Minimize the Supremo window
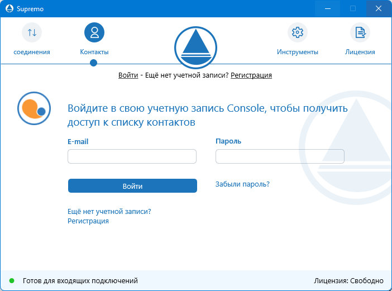The height and width of the screenshot is (291, 392). (328, 8)
